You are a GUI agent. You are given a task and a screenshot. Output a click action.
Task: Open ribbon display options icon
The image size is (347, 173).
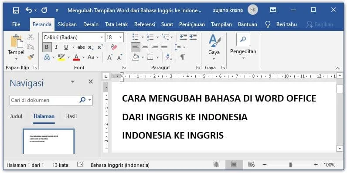tap(273, 10)
